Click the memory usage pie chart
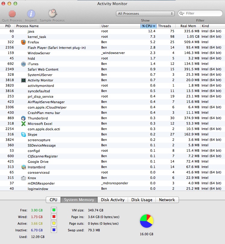 pyautogui.click(x=146, y=221)
